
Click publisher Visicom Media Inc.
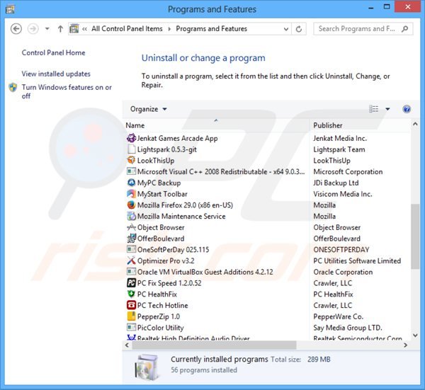click(343, 194)
